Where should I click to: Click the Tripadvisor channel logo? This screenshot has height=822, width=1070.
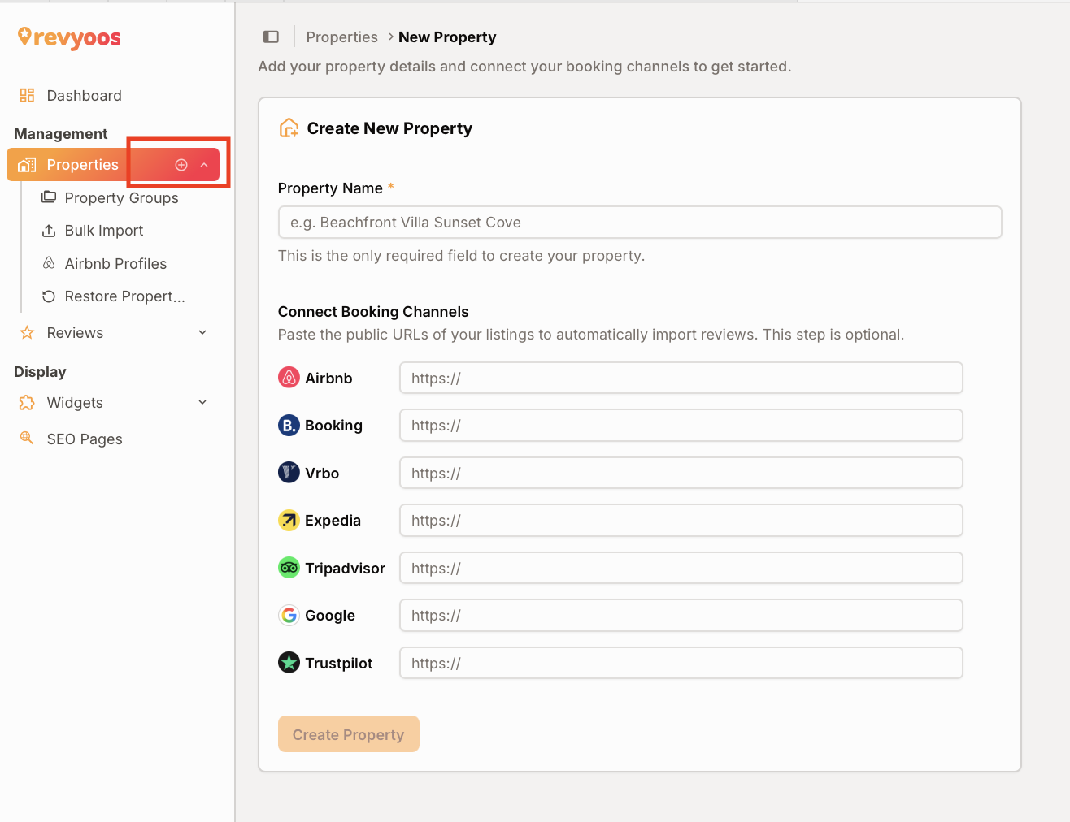pos(289,568)
